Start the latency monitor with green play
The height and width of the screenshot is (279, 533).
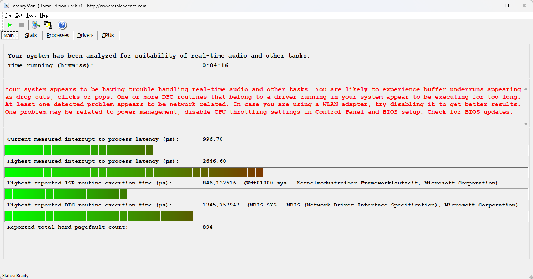[10, 25]
